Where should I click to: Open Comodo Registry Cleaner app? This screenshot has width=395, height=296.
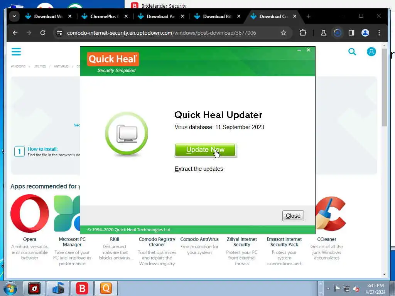[157, 242]
